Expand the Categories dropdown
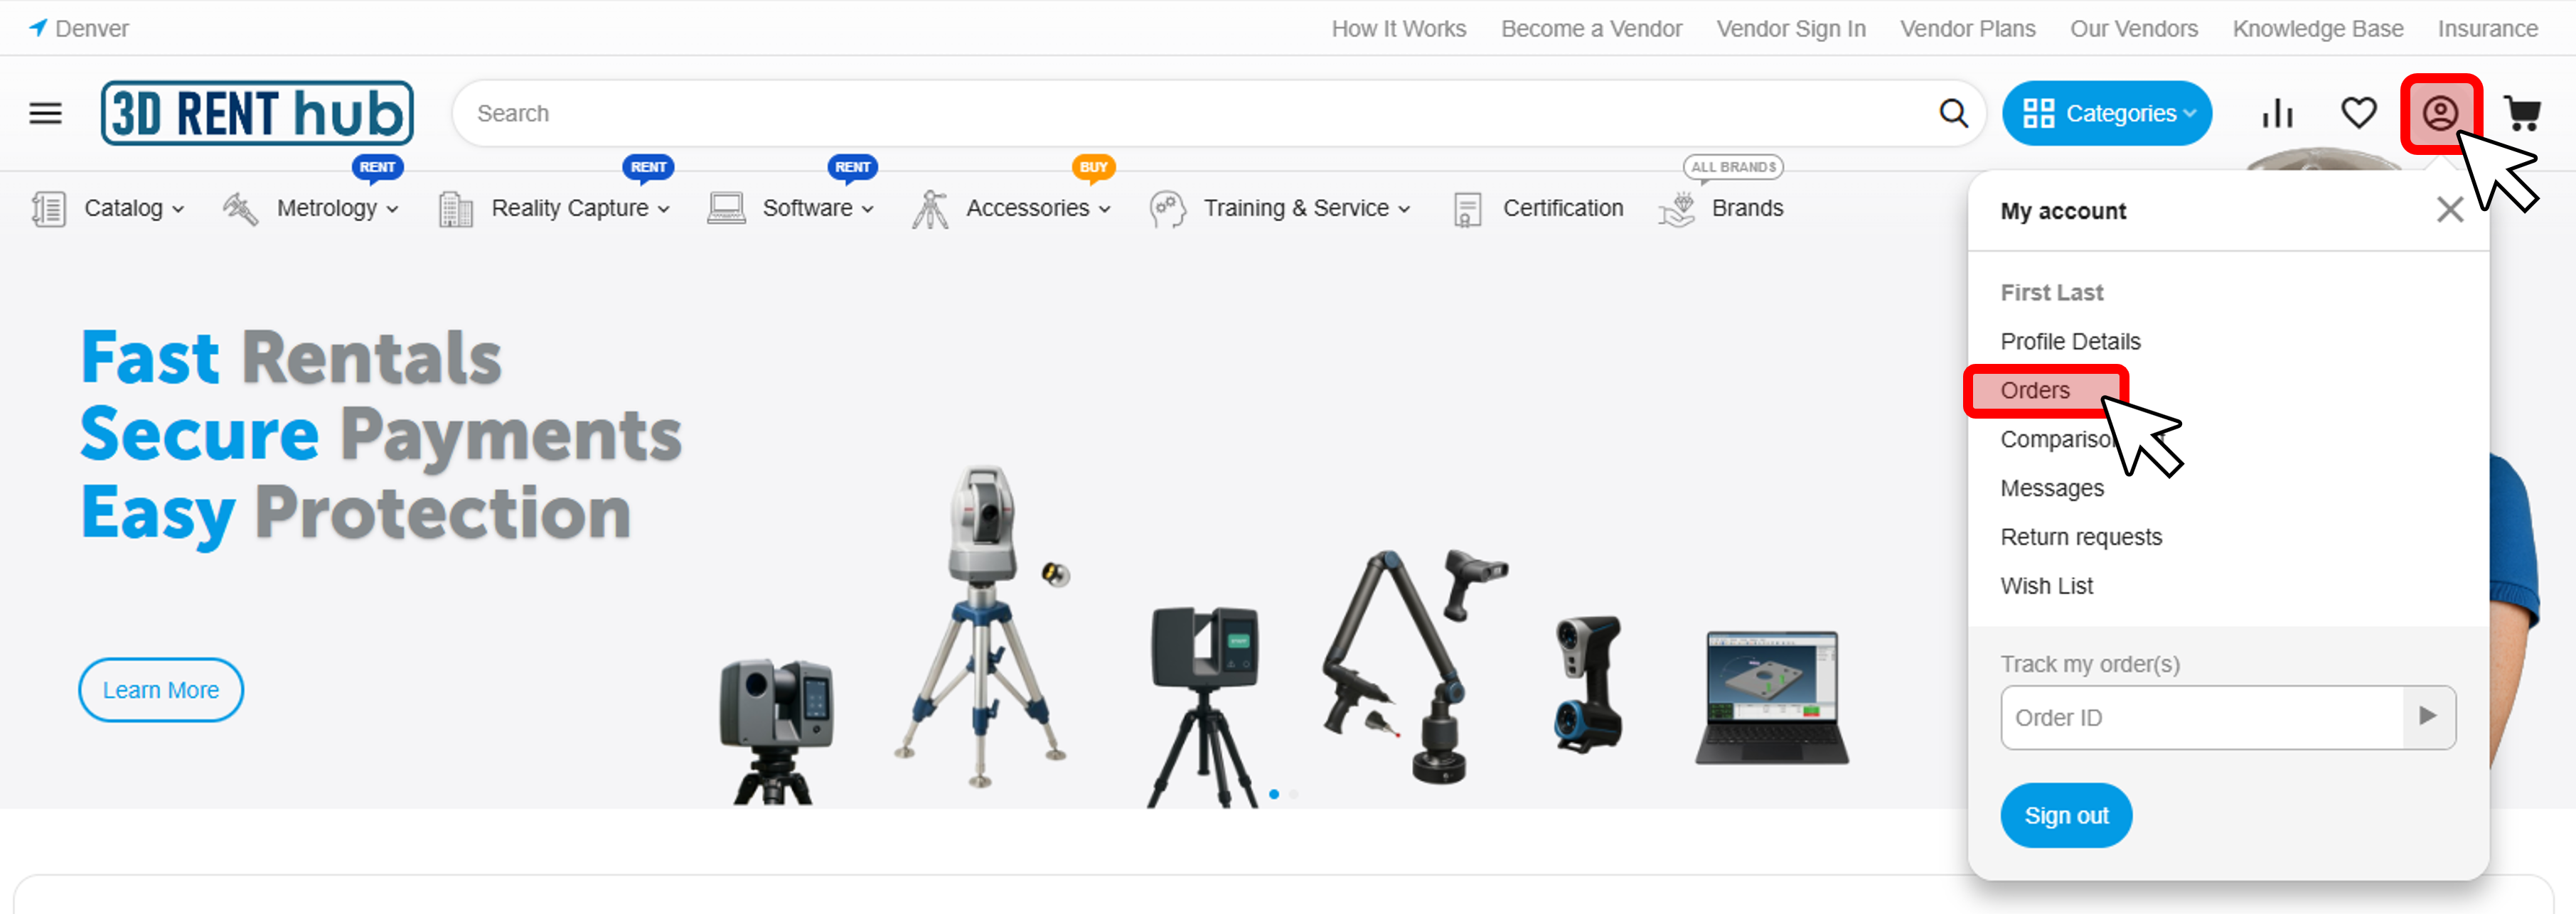 (2106, 113)
